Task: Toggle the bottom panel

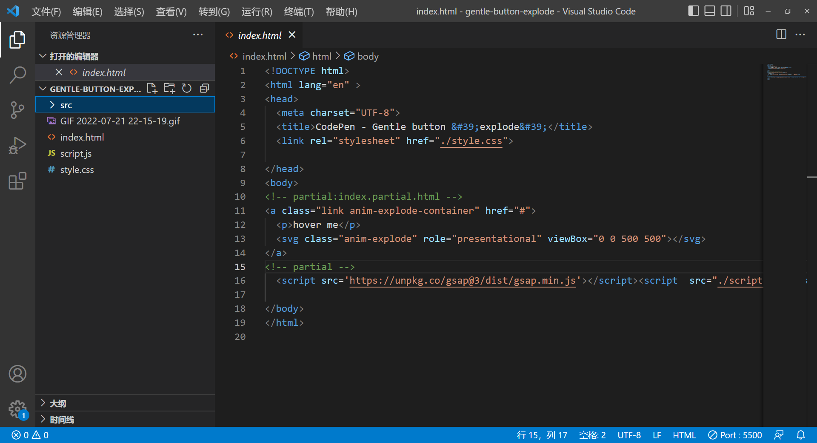Action: point(709,11)
